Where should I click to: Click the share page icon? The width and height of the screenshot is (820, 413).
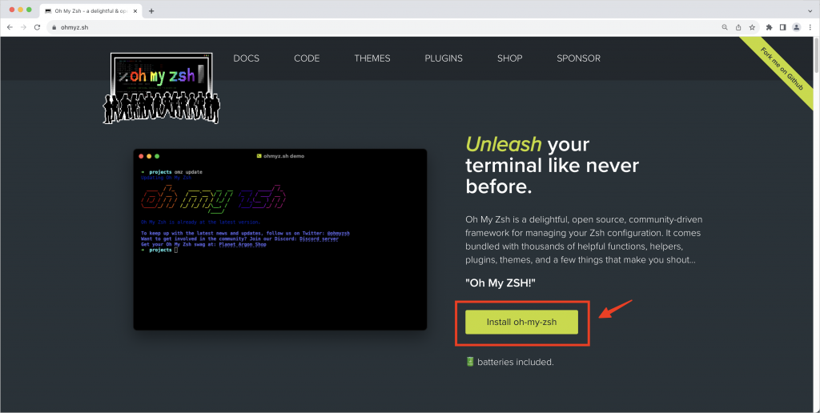tap(738, 27)
